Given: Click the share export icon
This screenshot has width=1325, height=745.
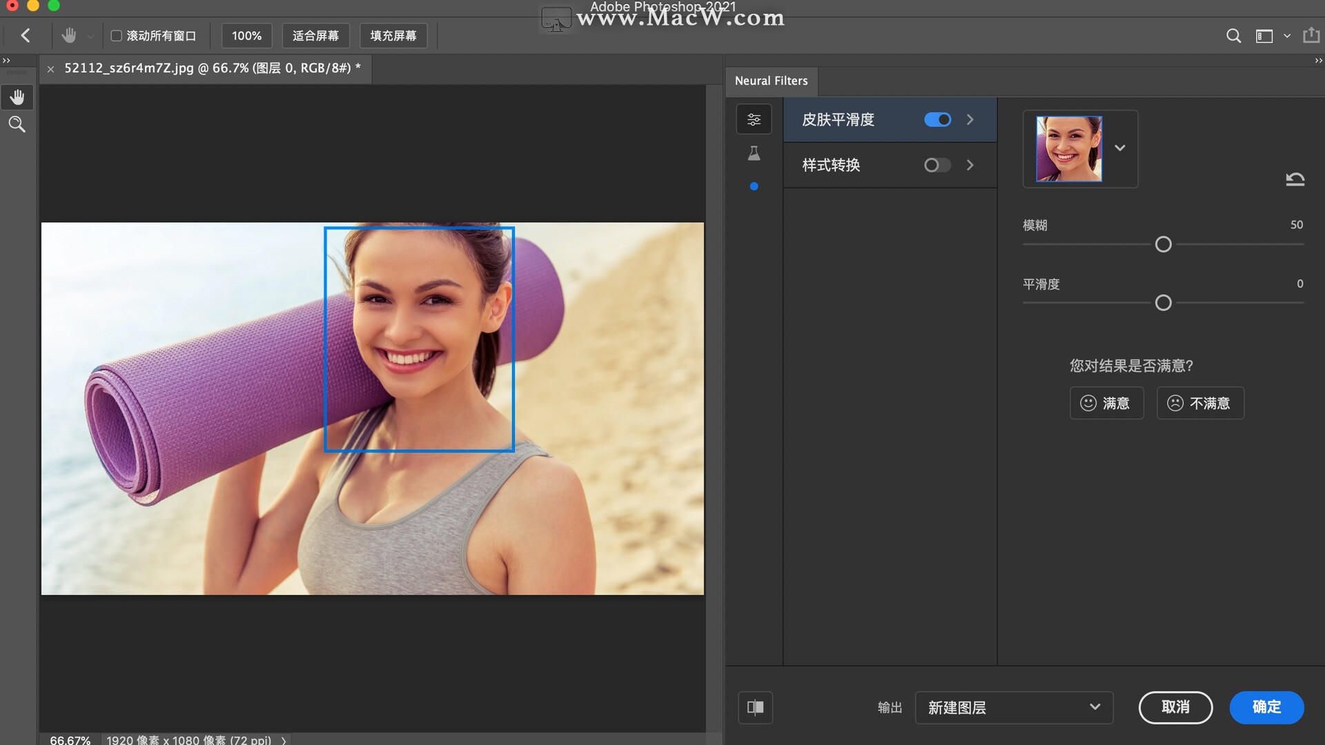Looking at the screenshot, I should [x=1311, y=36].
